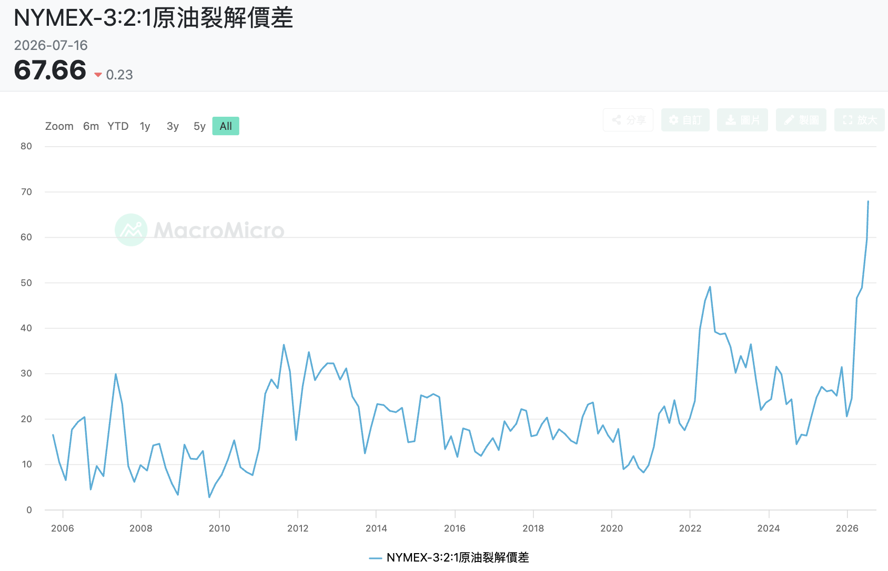Click the red down-arrow change indicator
Screen dimensions: 888x571
(x=98, y=75)
